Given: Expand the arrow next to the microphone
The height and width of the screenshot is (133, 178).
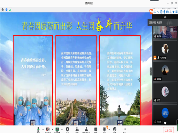Looking at the screenshot, I should tap(43, 129).
